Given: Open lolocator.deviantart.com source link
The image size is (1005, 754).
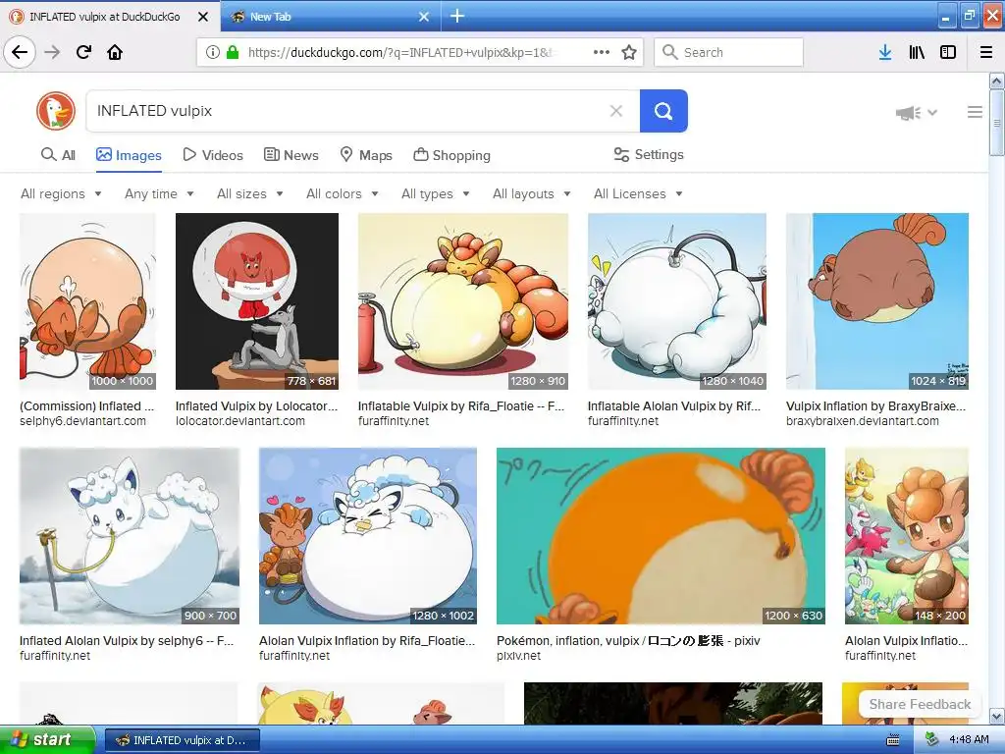Looking at the screenshot, I should (240, 421).
